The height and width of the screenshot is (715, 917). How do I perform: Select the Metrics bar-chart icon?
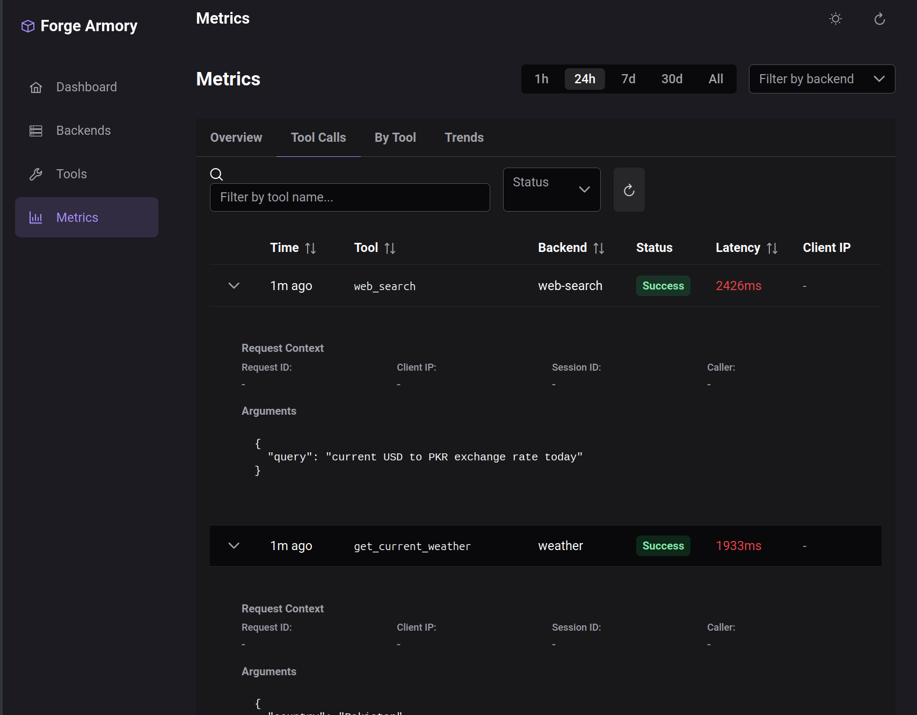(35, 218)
